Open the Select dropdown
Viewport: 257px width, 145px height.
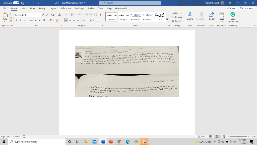tap(177, 21)
